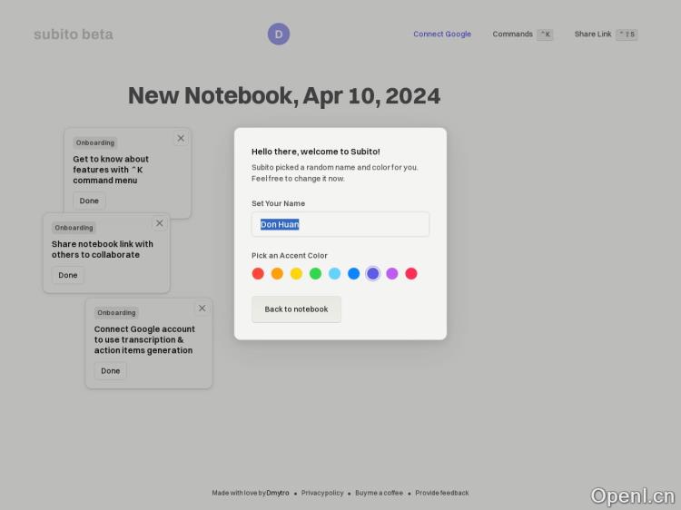Viewport: 681px width, 510px height.
Task: Click the purple D user avatar
Action: point(279,34)
